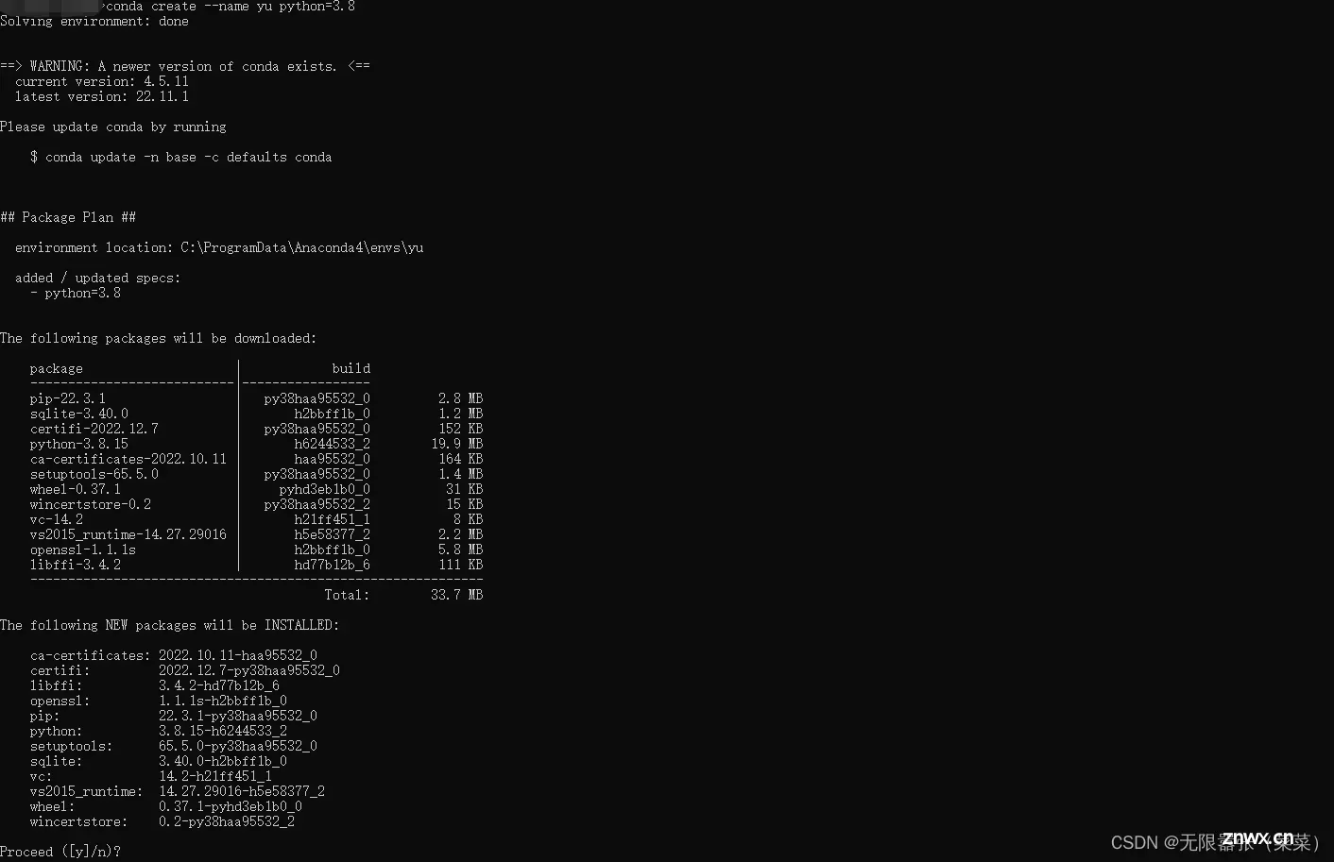
Task: Click 'The following NEW packages will be INSTALLED:' line
Action: point(170,625)
